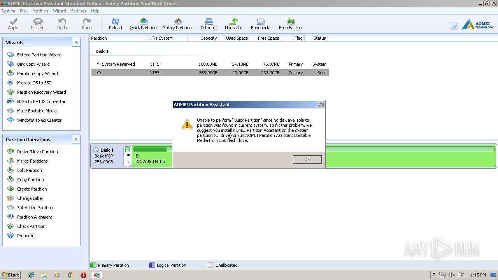Click the File System column header
The height and width of the screenshot is (280, 498).
coord(168,38)
